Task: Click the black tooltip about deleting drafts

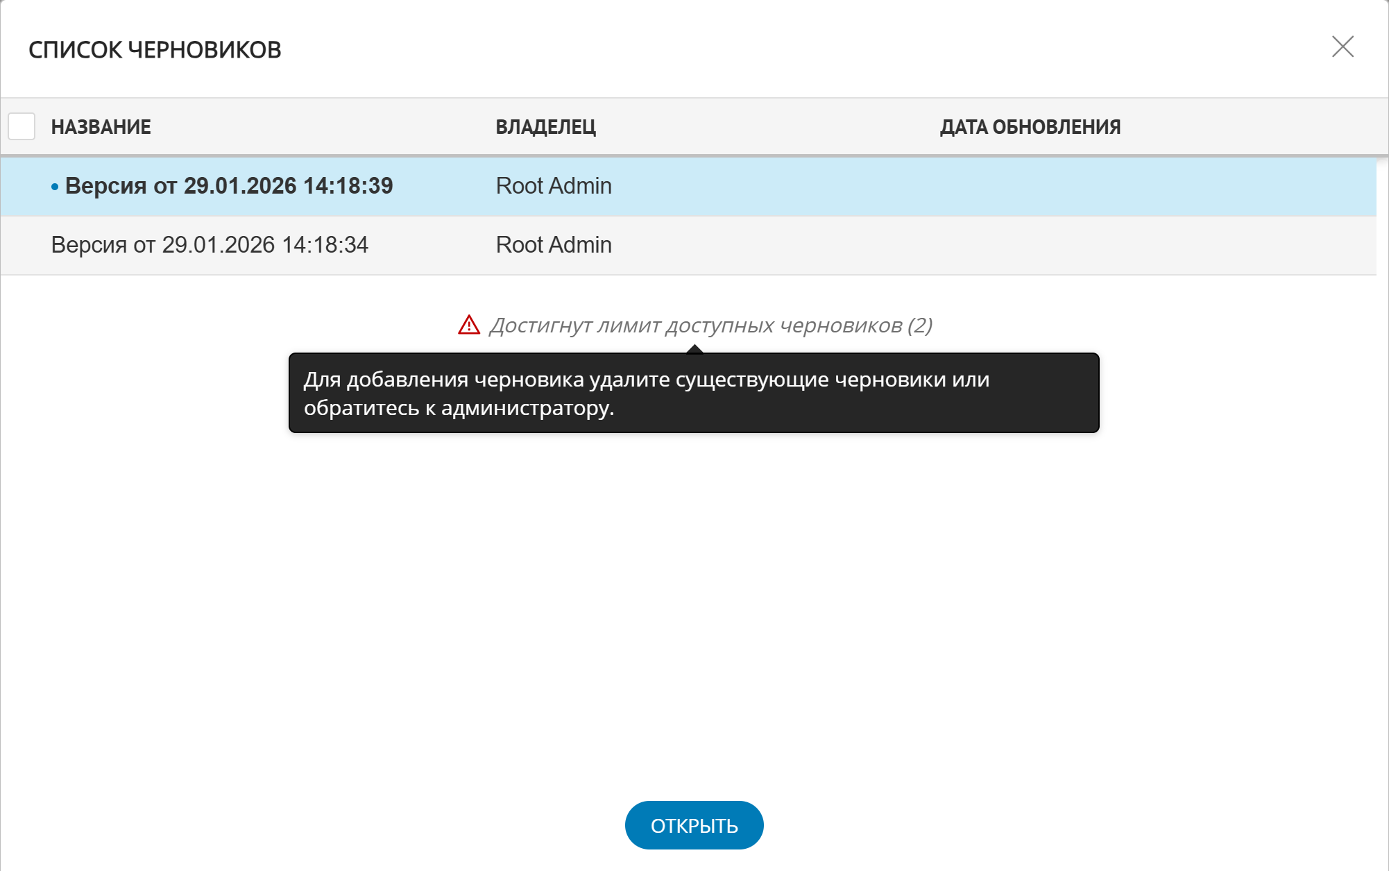Action: tap(694, 393)
